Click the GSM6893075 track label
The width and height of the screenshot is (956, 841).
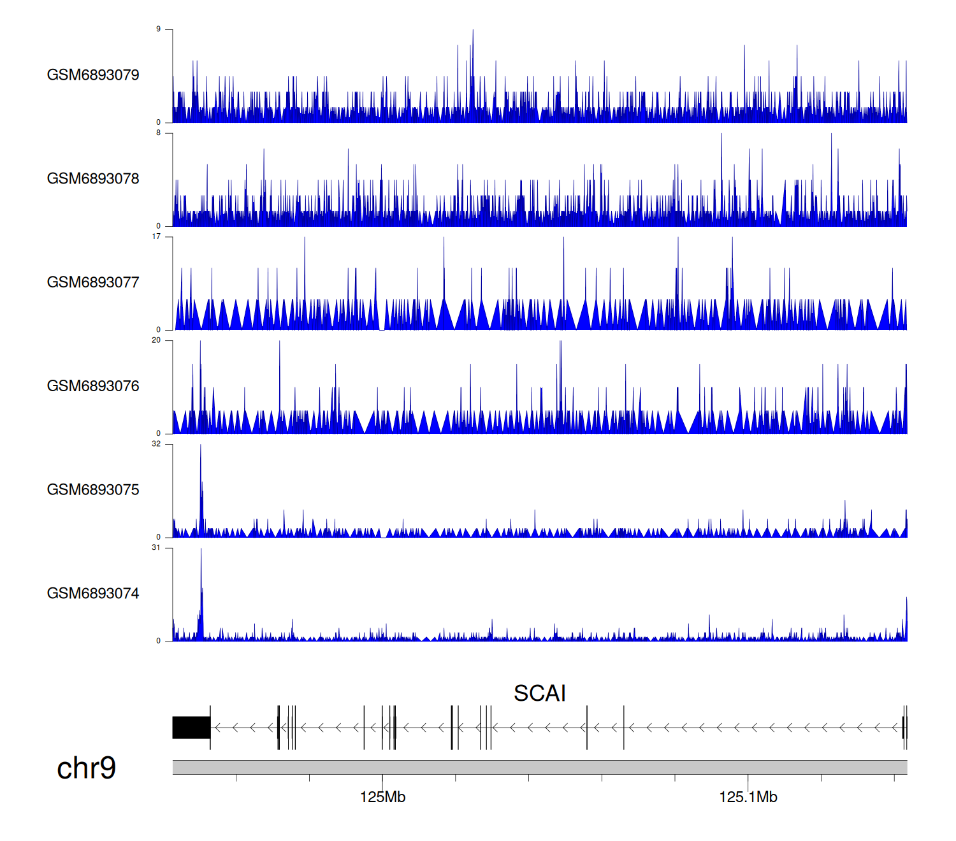[x=93, y=490]
